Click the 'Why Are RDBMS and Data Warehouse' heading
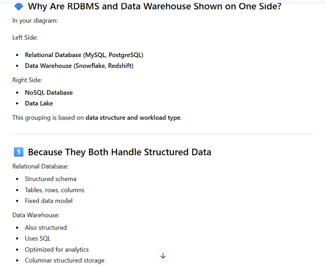 coord(154,6)
